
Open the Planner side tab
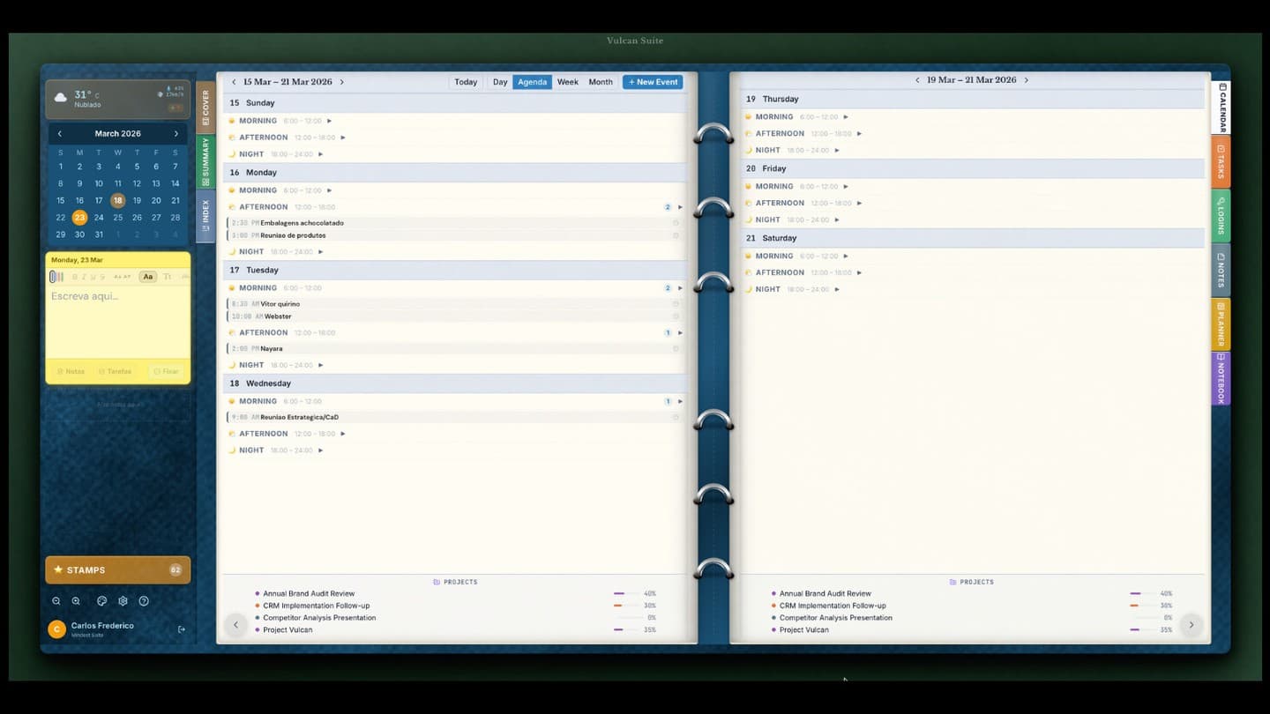pos(1221,324)
